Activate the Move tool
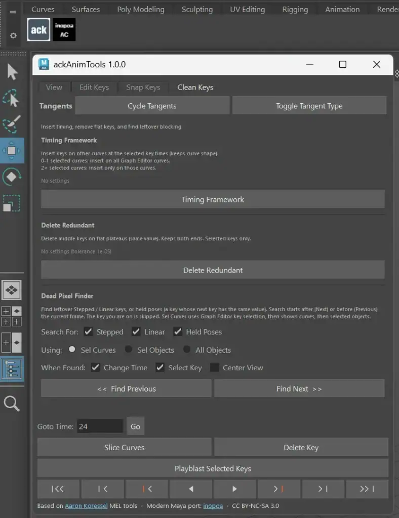Screen dimensions: 399x518 point(12,151)
